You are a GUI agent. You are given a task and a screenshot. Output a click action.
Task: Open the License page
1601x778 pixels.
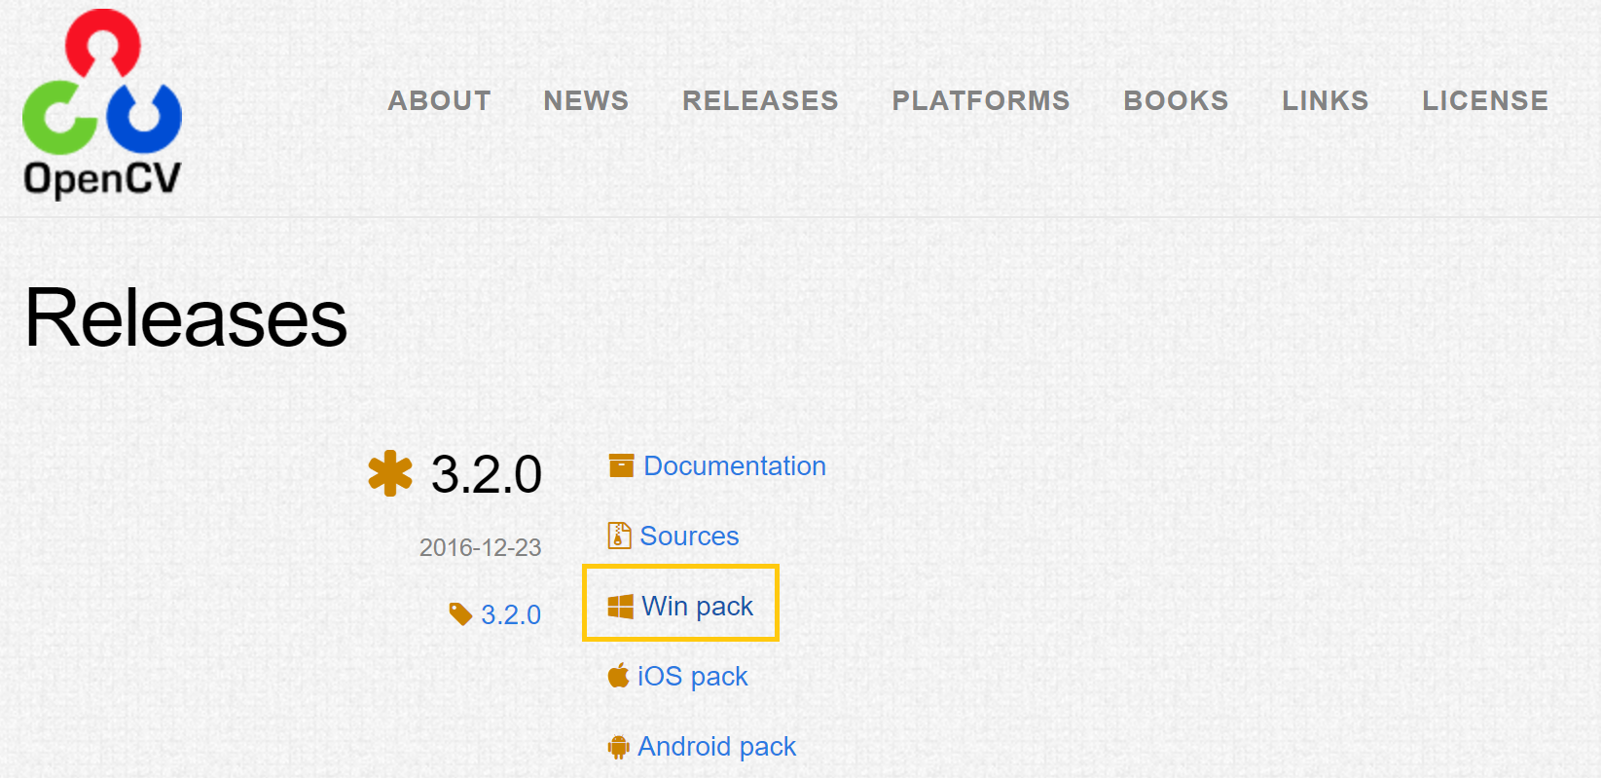click(x=1485, y=100)
